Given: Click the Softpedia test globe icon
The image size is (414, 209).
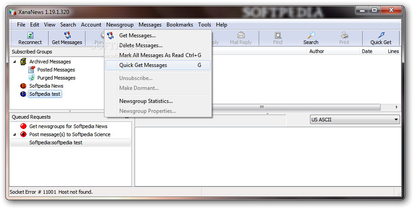Looking at the screenshot, I should coord(23,94).
